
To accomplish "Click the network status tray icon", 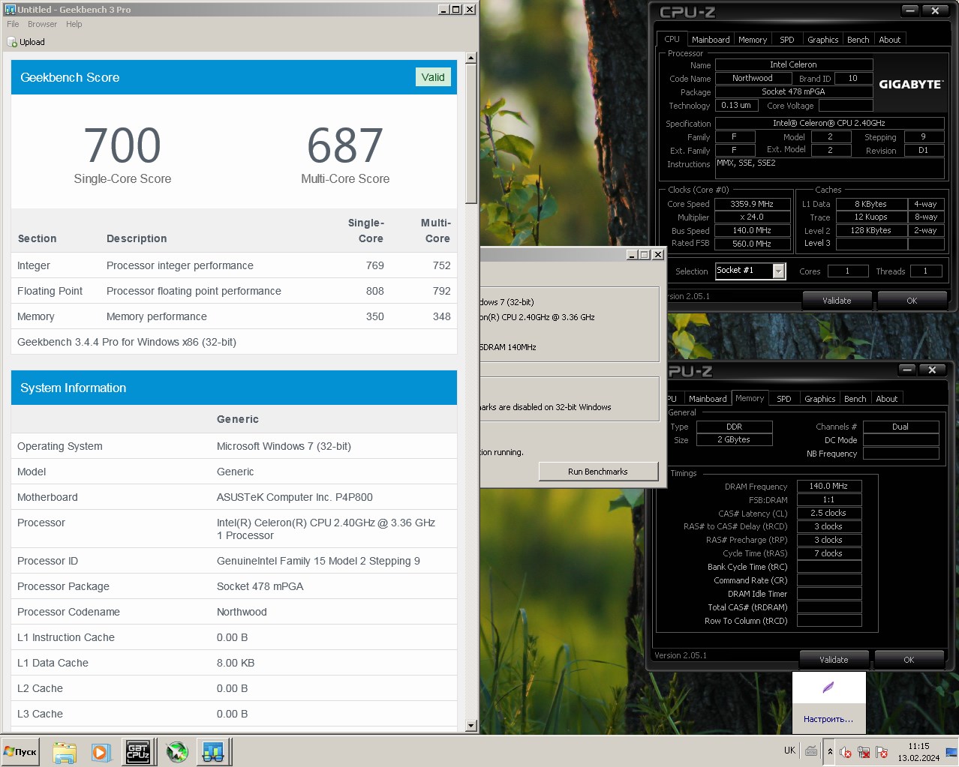I will coord(864,752).
